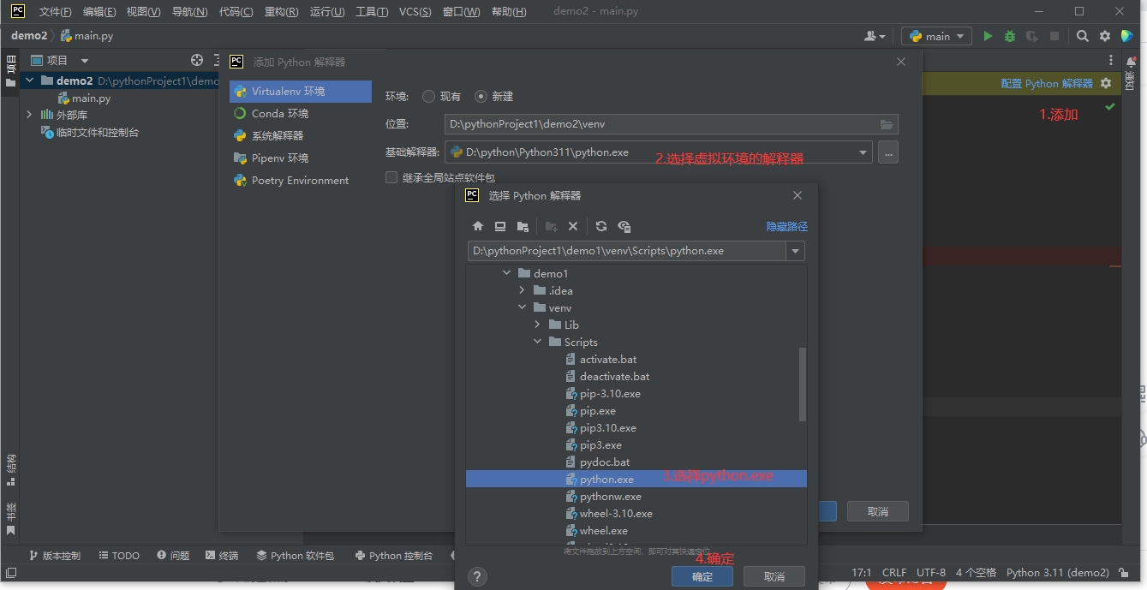Browse folder icon in 位置 field
Viewport: 1147px width, 590px height.
coord(887,124)
